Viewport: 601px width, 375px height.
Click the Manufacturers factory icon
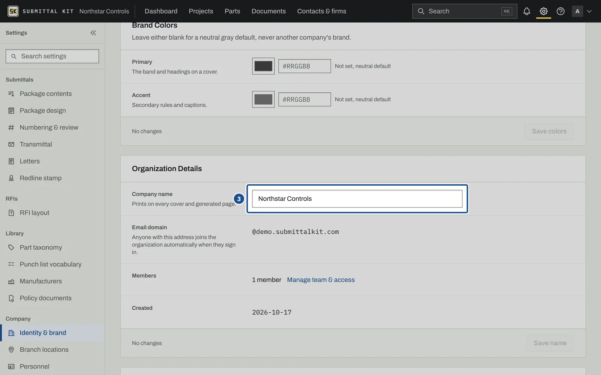click(x=11, y=281)
